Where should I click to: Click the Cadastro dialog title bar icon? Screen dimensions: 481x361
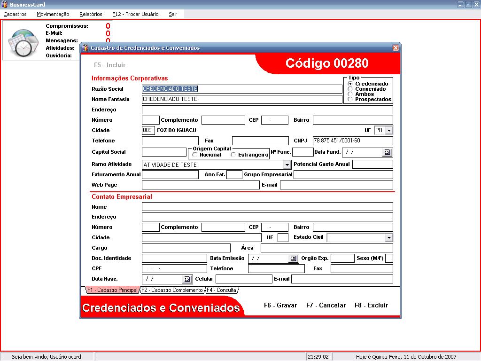tap(85, 48)
